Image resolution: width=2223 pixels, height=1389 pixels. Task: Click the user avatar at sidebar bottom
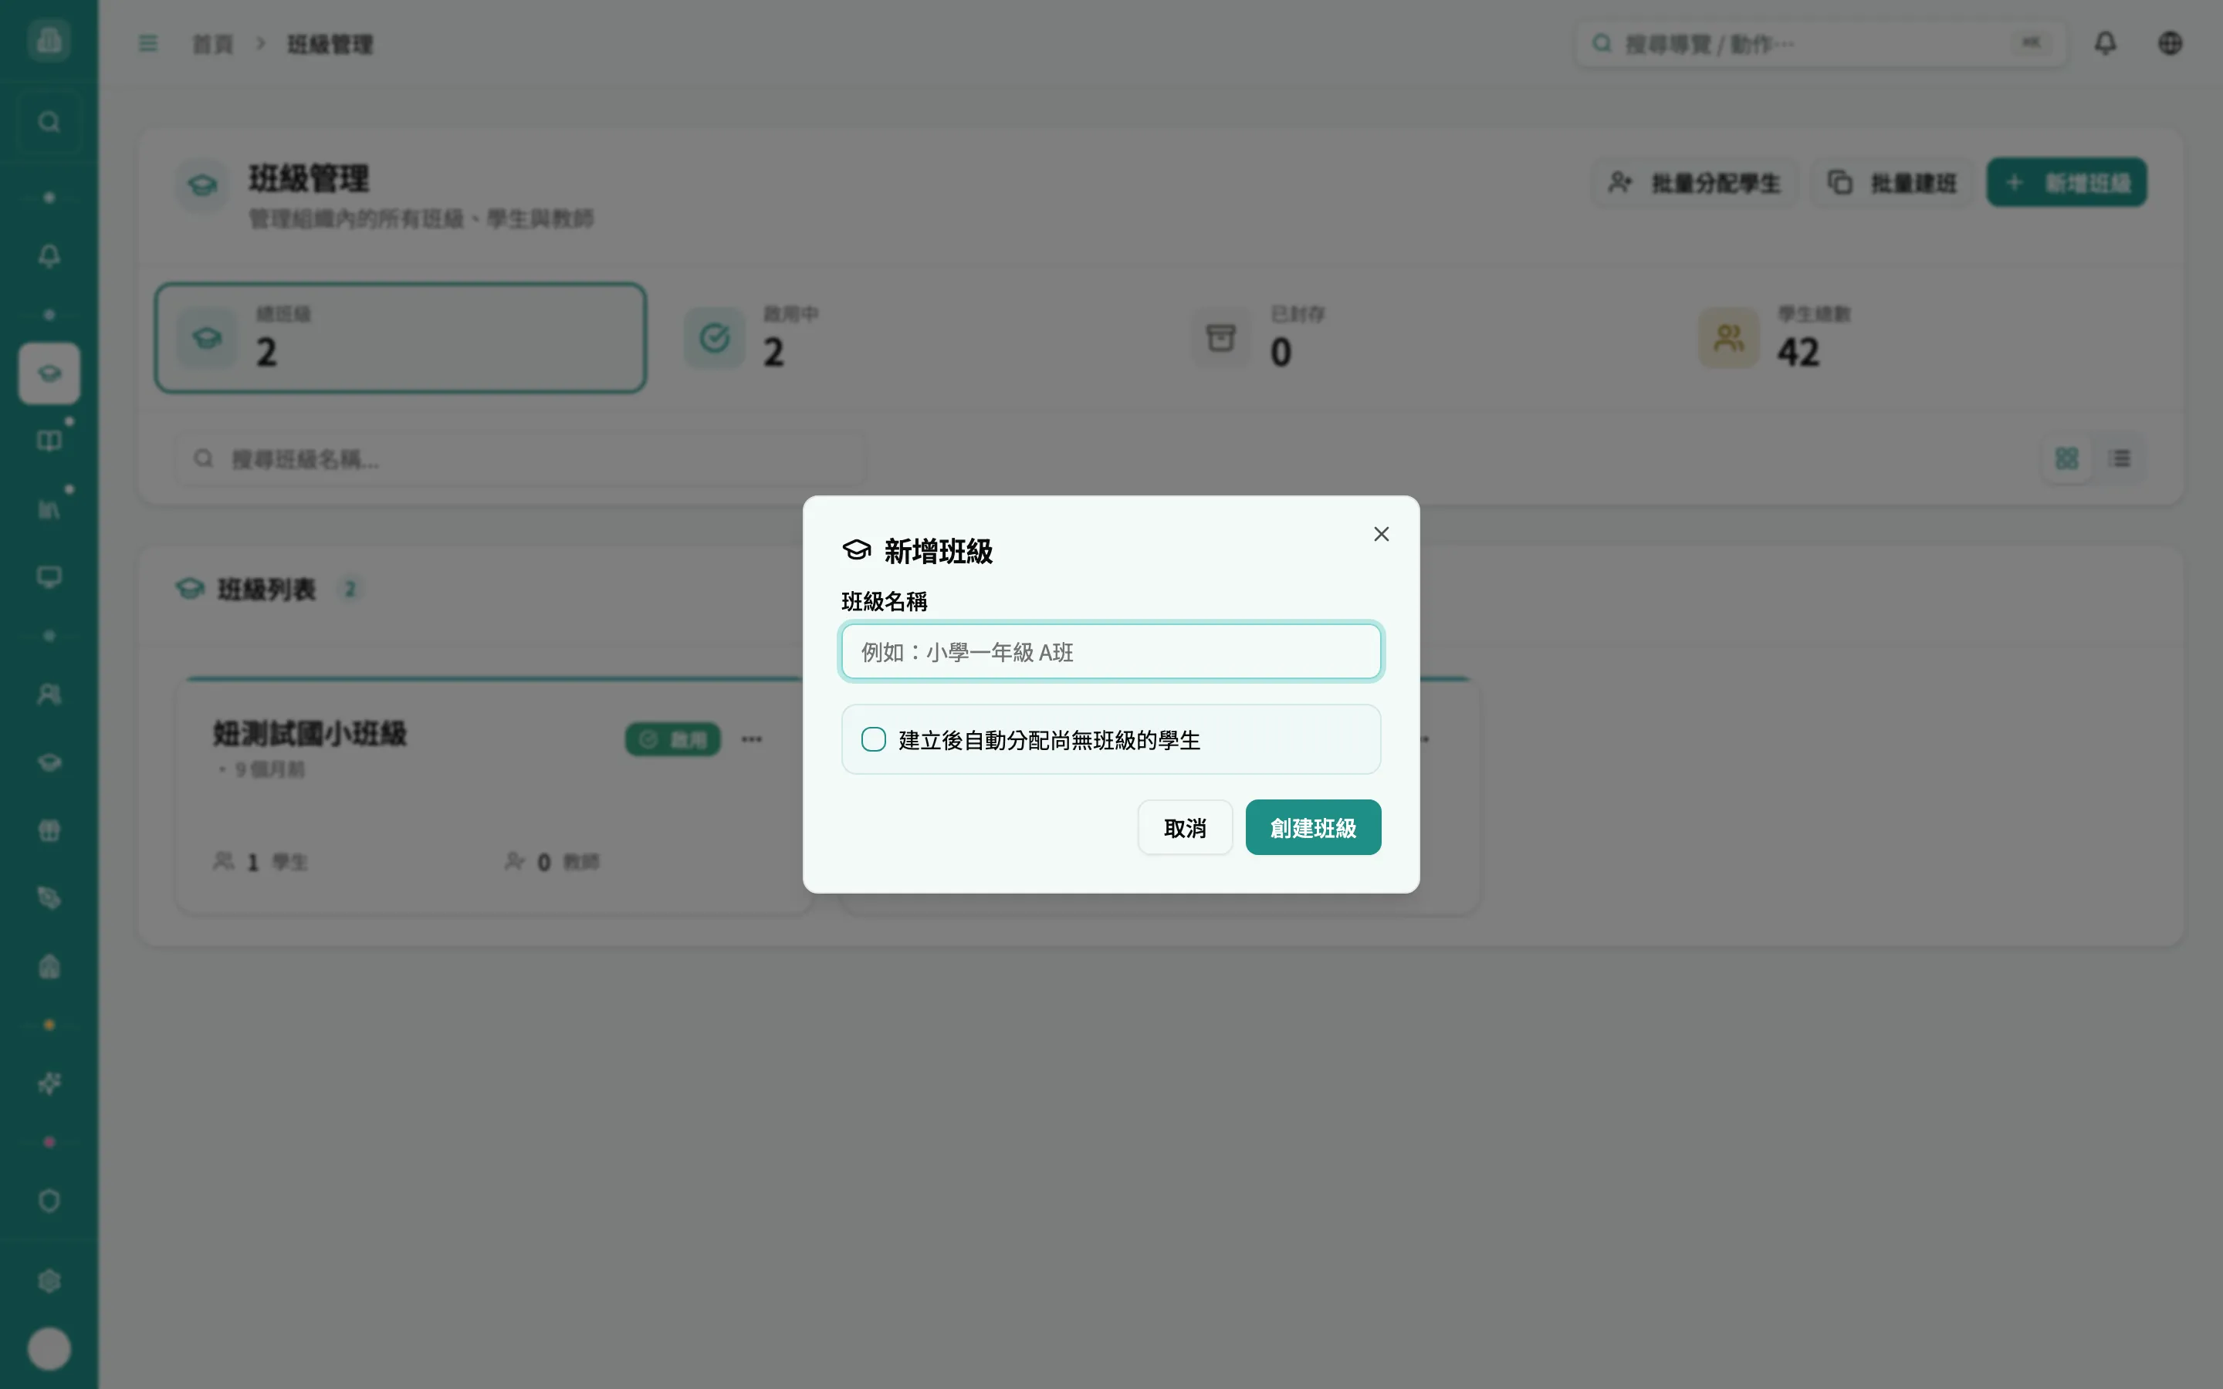tap(49, 1349)
